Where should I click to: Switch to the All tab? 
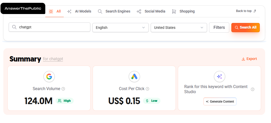[55, 11]
